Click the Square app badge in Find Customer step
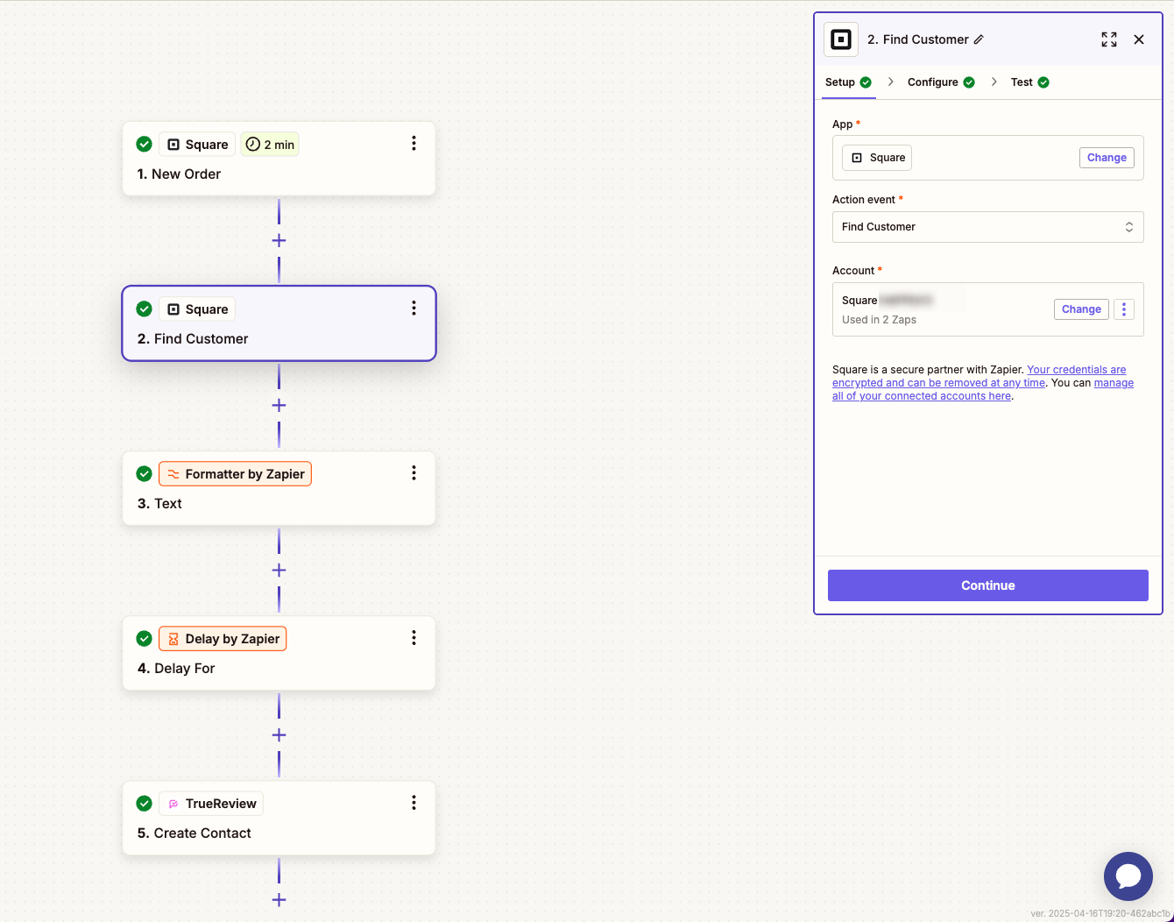The width and height of the screenshot is (1174, 922). coord(197,309)
